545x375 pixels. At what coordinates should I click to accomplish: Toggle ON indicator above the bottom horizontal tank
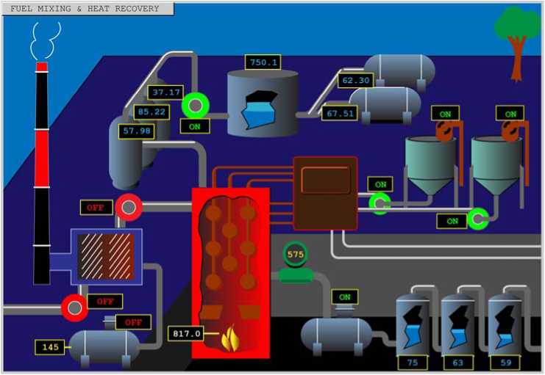[345, 297]
